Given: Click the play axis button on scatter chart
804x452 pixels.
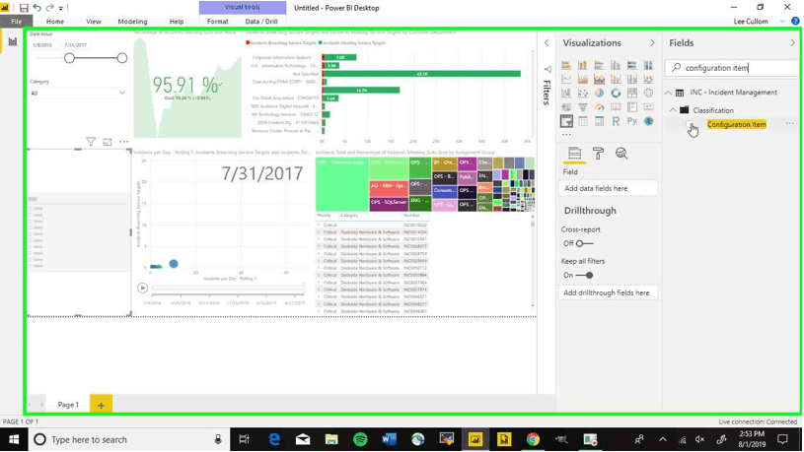Looking at the screenshot, I should pyautogui.click(x=142, y=289).
